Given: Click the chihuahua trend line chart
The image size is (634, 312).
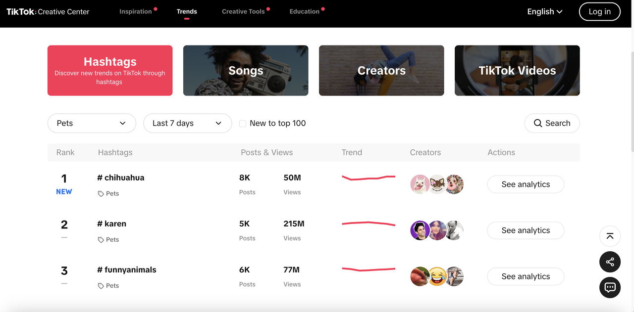Looking at the screenshot, I should (x=369, y=178).
